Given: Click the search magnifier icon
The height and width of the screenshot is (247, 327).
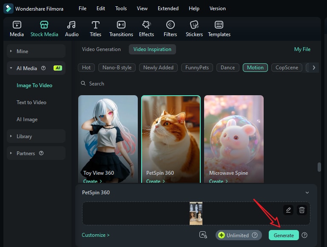Looking at the screenshot, I should click(83, 83).
